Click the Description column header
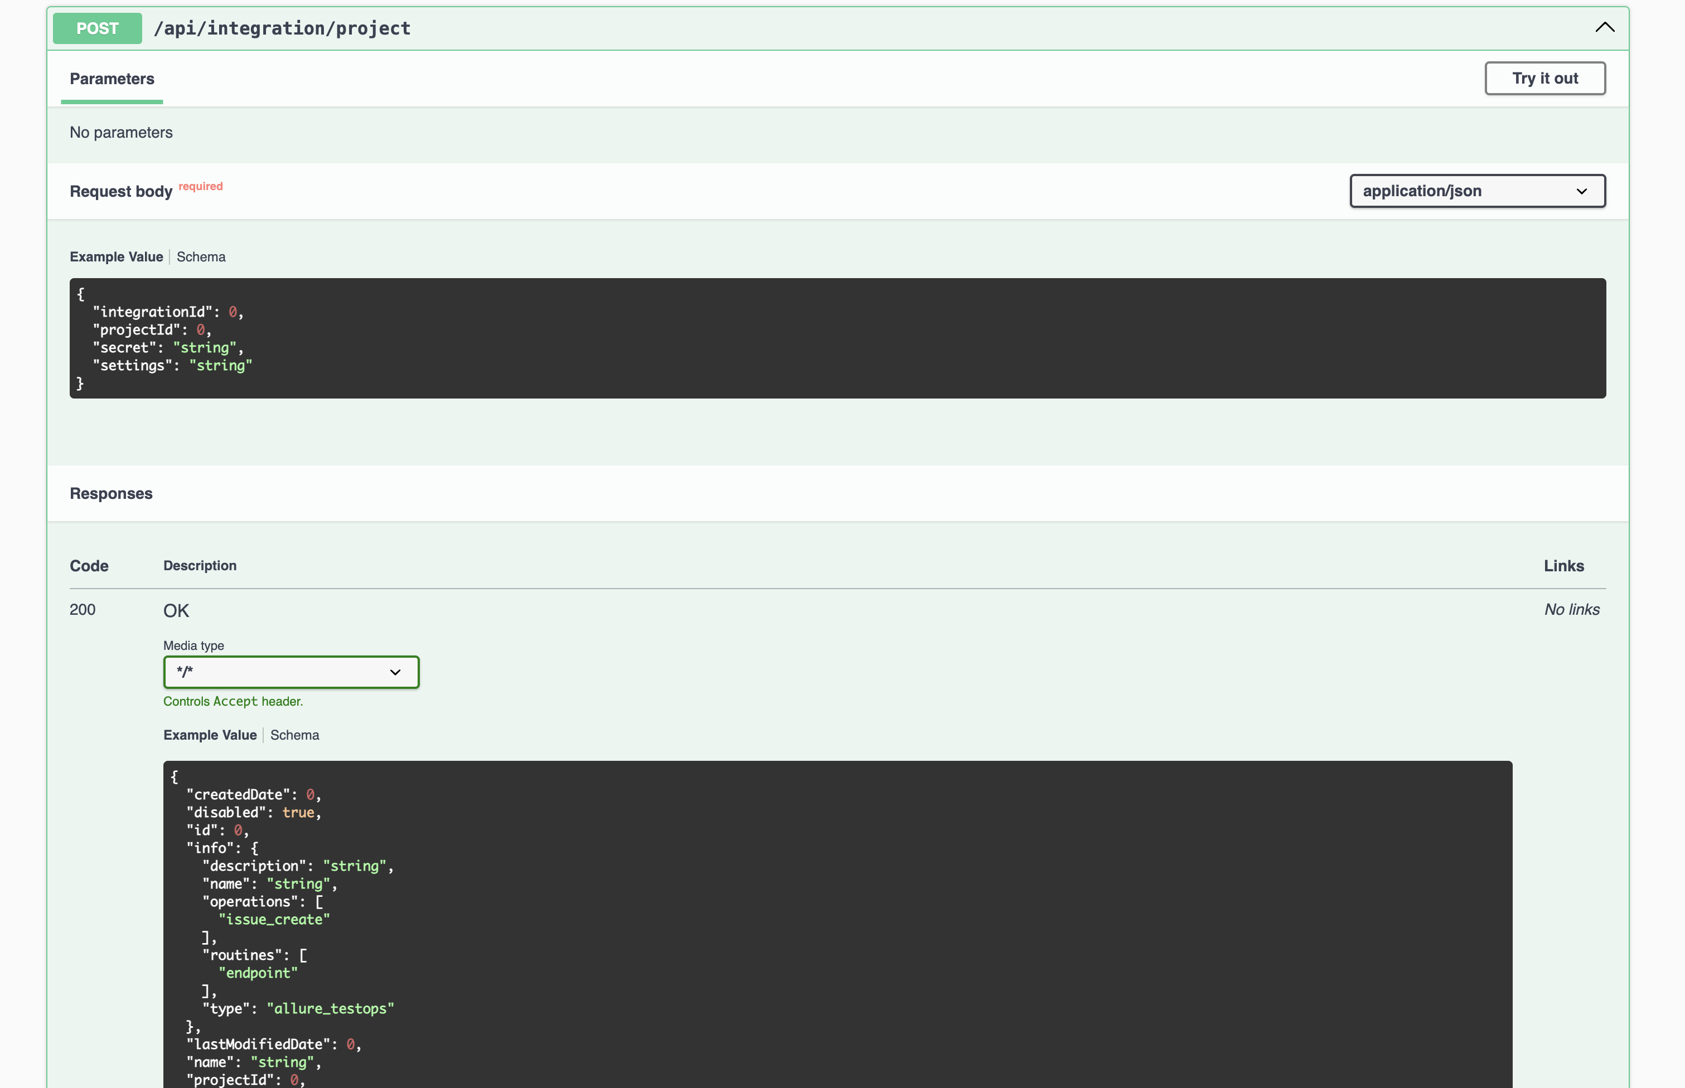 tap(200, 566)
